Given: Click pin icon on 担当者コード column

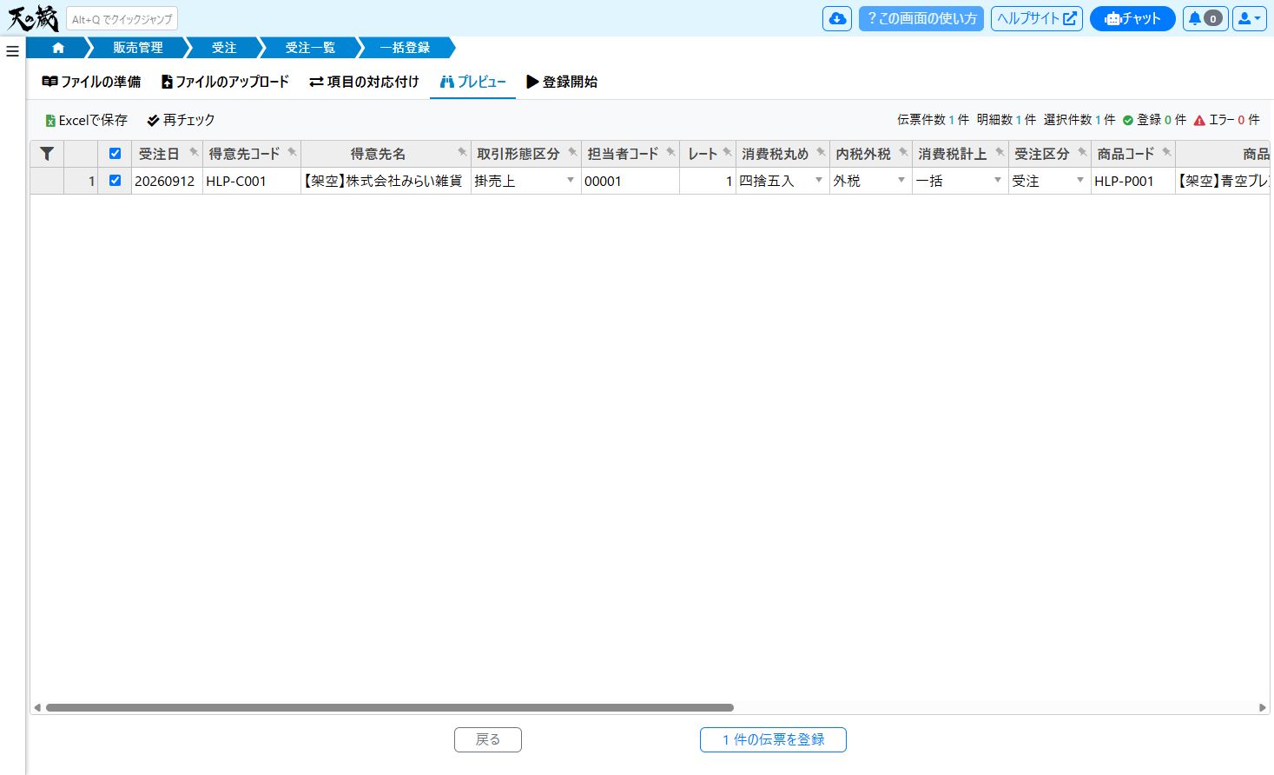Looking at the screenshot, I should click(670, 152).
